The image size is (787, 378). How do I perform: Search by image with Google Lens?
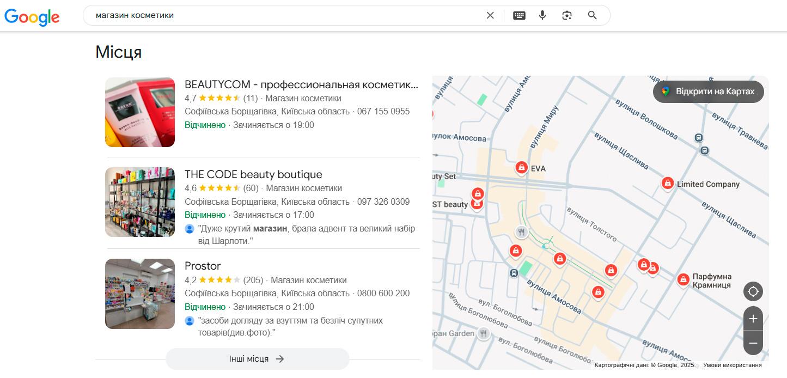tap(567, 15)
